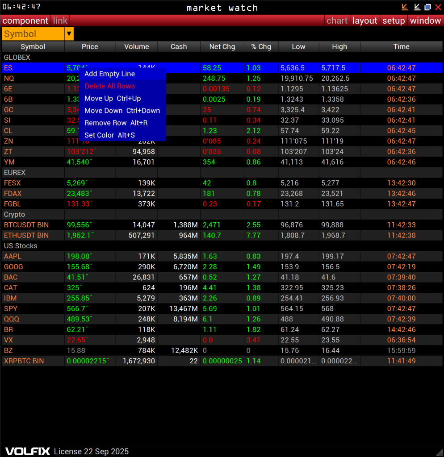
Task: Click the restore window icon in title bar
Action: point(427,7)
